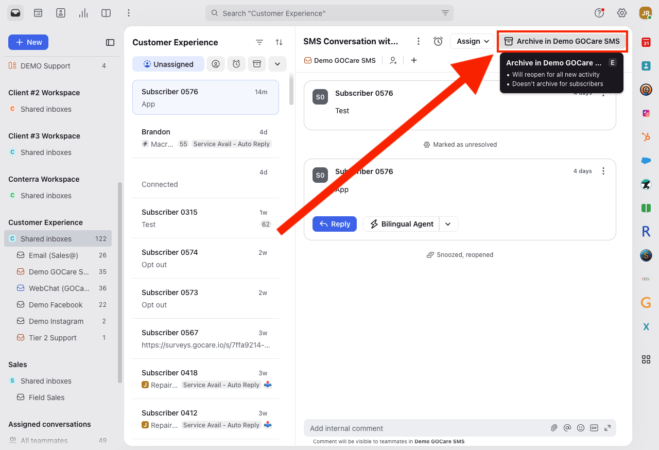Attach file with paperclip icon

(554, 428)
